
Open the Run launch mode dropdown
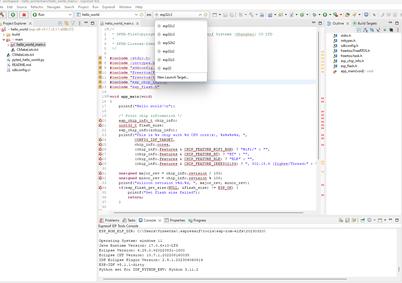tap(70, 15)
